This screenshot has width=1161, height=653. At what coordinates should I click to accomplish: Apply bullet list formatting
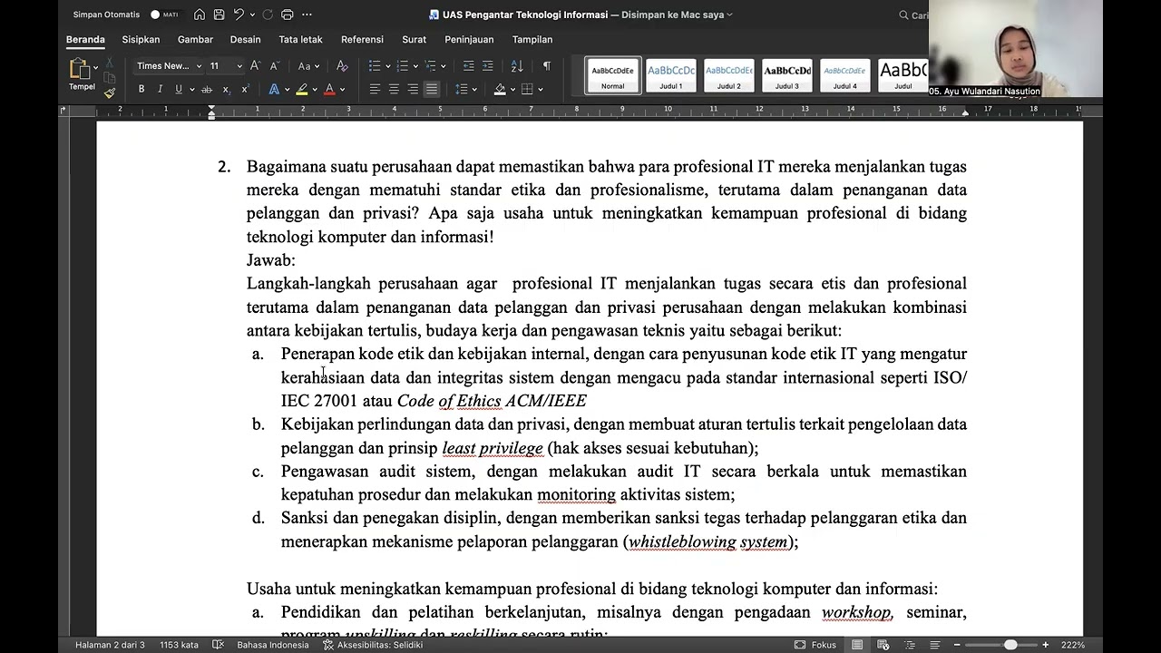click(x=375, y=66)
